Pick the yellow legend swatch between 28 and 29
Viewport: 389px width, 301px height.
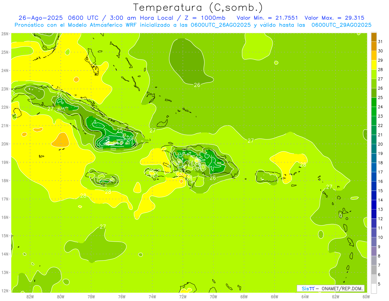[374, 65]
